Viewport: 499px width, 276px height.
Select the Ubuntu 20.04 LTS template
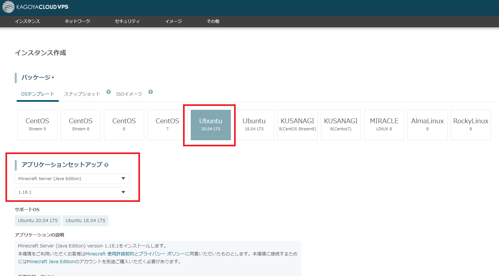(211, 125)
